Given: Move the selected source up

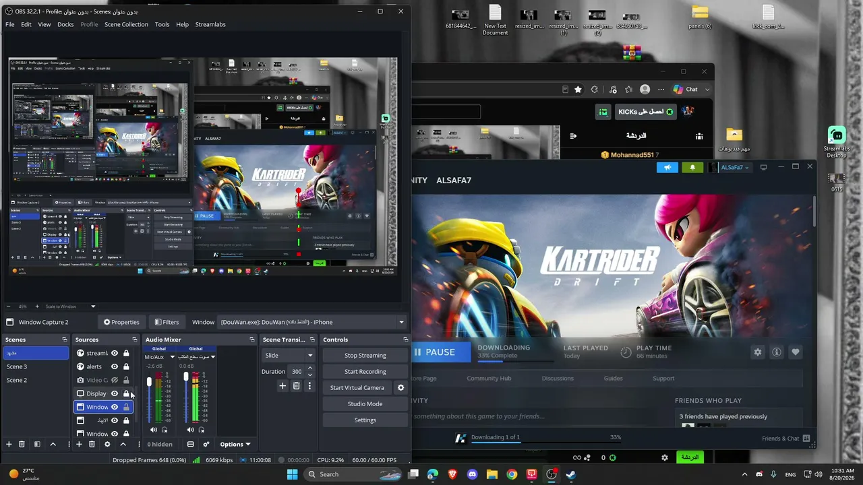Looking at the screenshot, I should (x=123, y=444).
